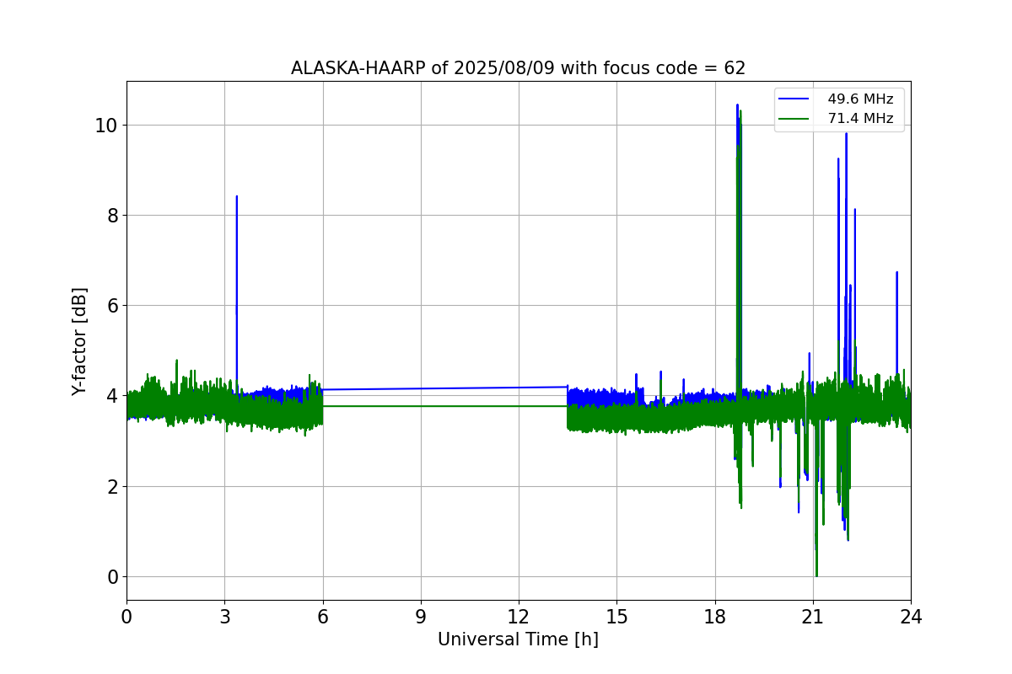Click the blue spike peak near 23.6 hours
Image resolution: width=1012 pixels, height=674 pixels.
coord(896,272)
